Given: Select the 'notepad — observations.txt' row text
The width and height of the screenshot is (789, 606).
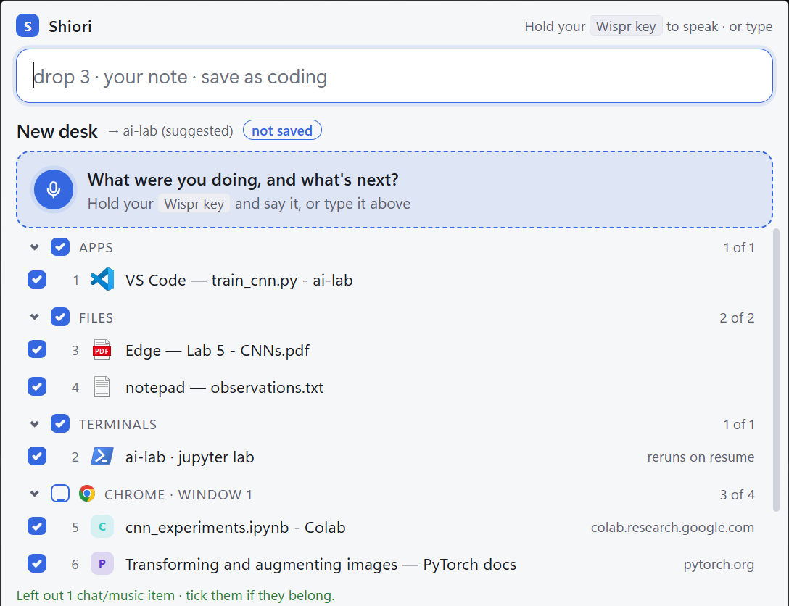Looking at the screenshot, I should (x=224, y=388).
